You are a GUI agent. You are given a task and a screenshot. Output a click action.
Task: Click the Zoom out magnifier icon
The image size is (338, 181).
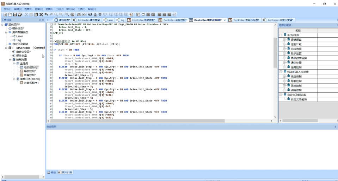point(56,15)
